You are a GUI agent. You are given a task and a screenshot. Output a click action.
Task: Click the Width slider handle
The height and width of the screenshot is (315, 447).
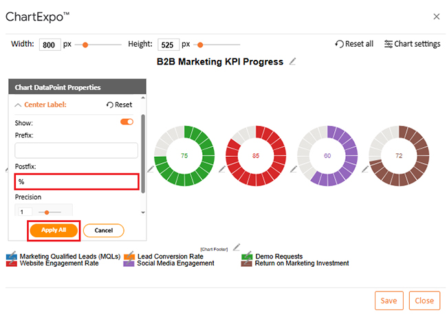85,45
